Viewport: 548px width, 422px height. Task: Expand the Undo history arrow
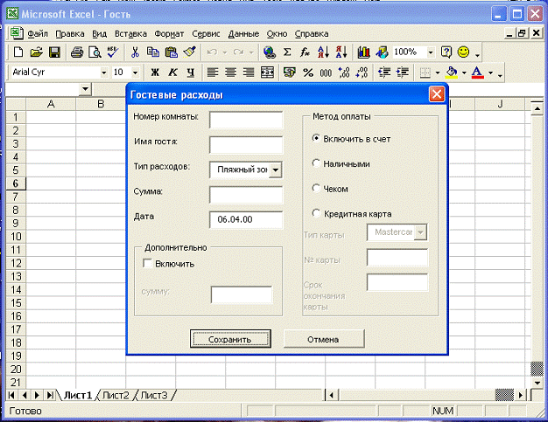[225, 52]
